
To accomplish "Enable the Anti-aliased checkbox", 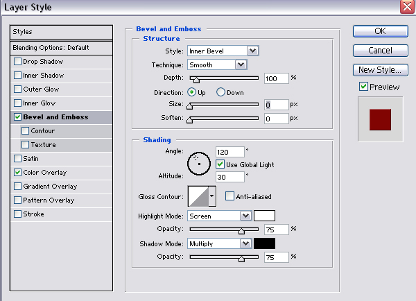I will point(230,196).
